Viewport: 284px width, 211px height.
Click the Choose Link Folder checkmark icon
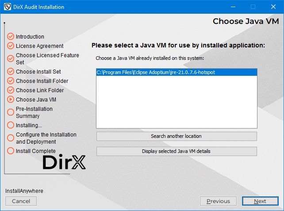[11, 90]
